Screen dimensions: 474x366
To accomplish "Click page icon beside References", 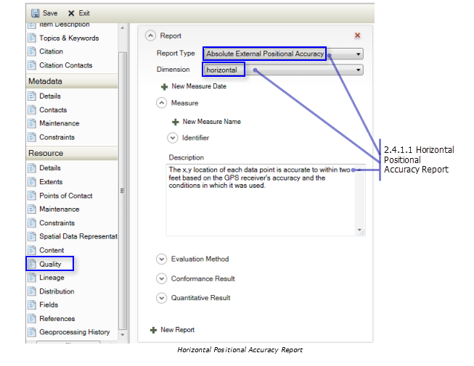I will tap(32, 318).
